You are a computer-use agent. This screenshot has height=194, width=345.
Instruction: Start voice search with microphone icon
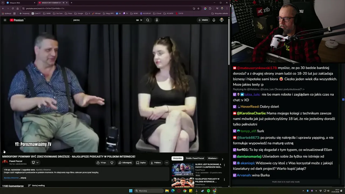(x=157, y=20)
